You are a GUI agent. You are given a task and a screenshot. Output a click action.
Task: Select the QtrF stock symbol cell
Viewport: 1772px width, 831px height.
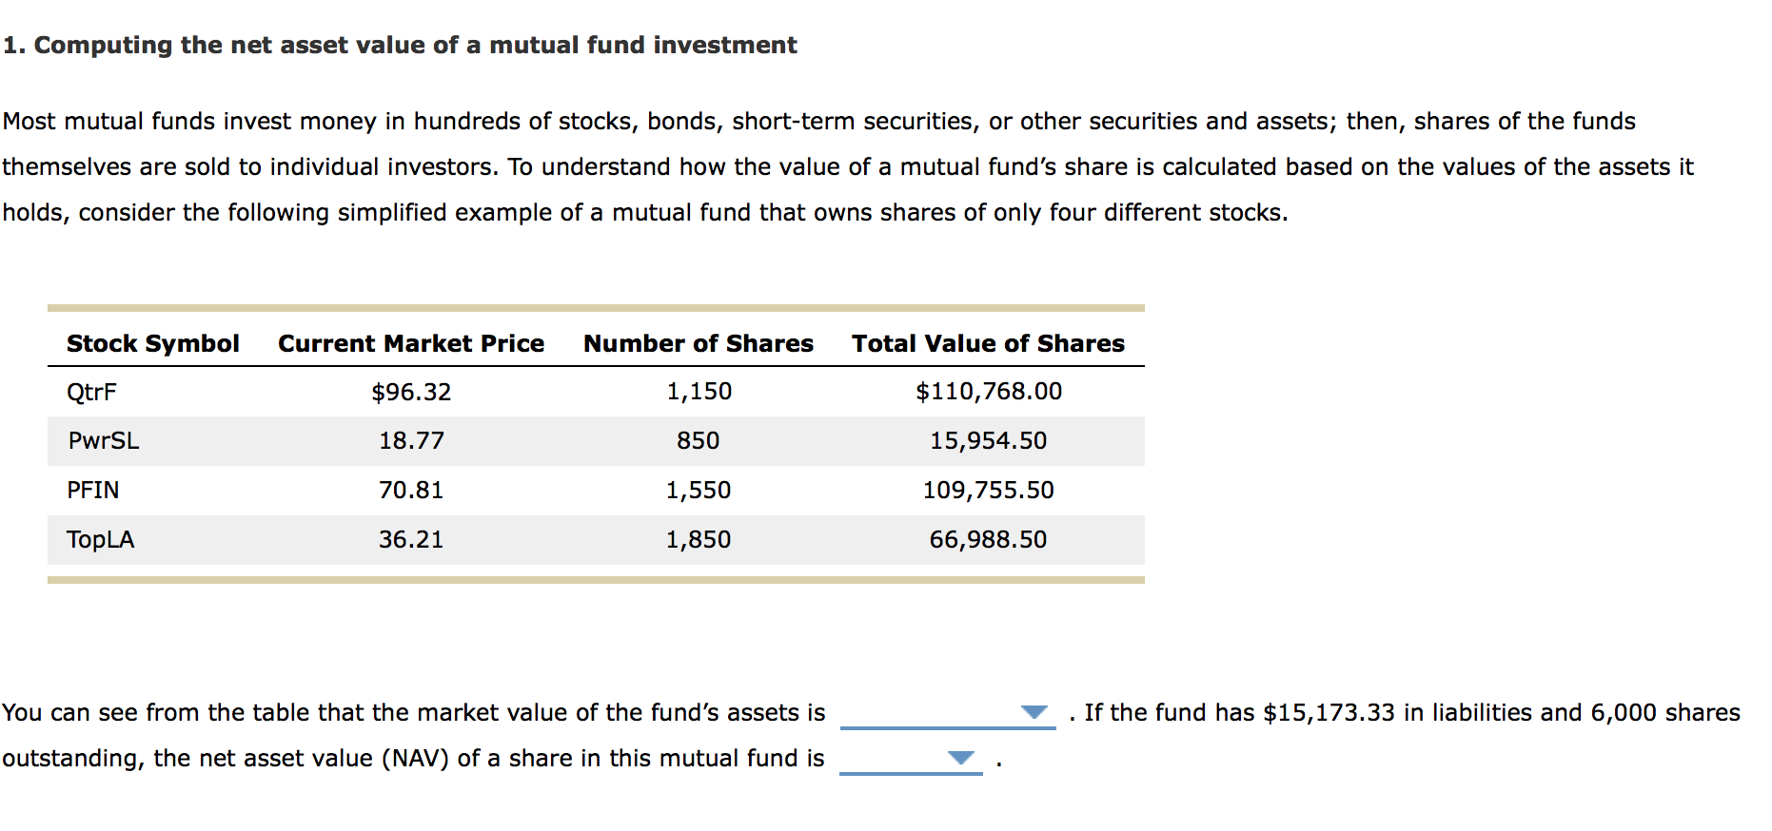tap(91, 392)
